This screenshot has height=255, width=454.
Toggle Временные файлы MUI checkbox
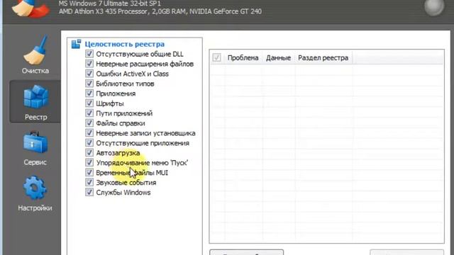pyautogui.click(x=89, y=173)
